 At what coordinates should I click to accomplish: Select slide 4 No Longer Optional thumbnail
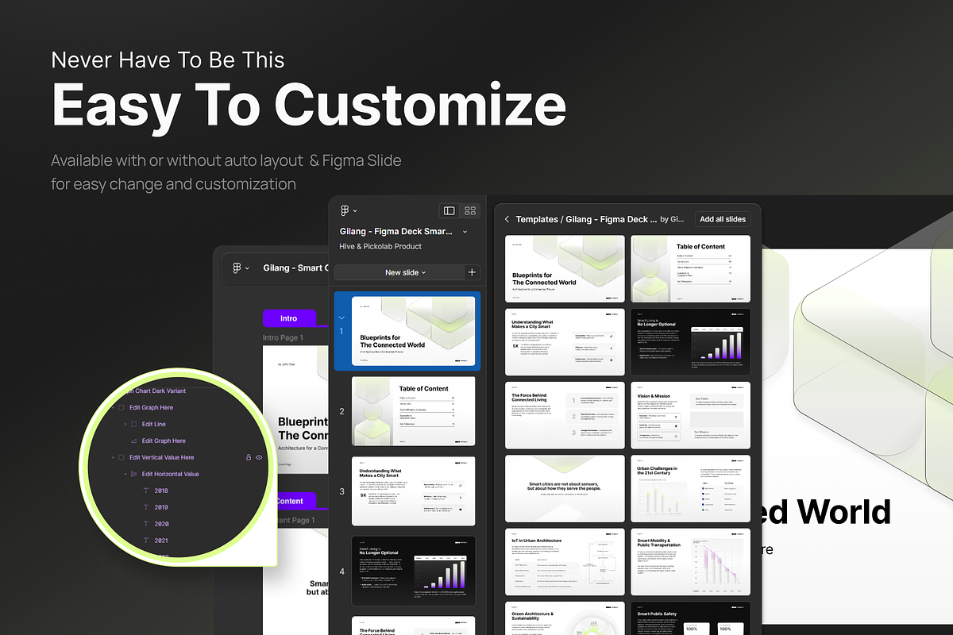(x=414, y=571)
